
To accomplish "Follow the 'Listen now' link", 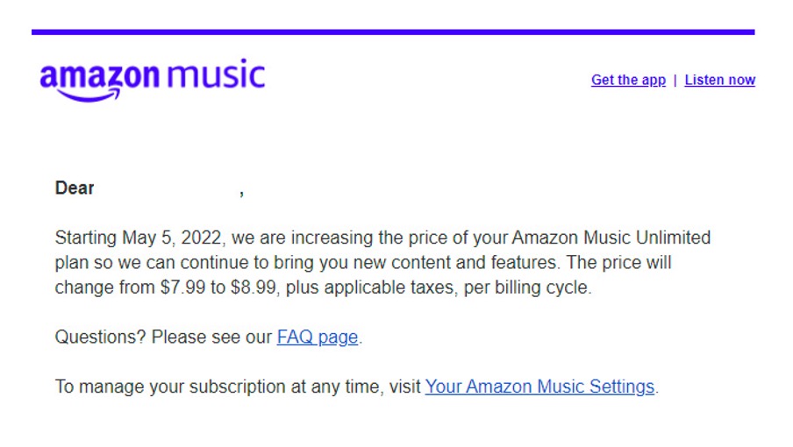I will (719, 80).
